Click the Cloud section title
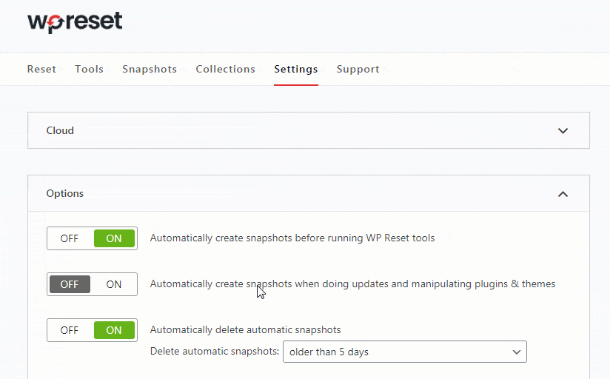 pyautogui.click(x=60, y=131)
